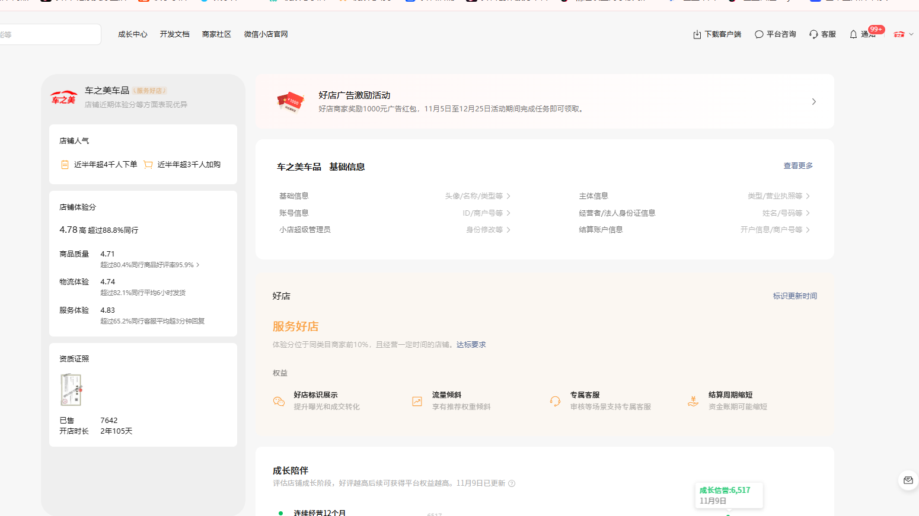Click the 平台咨询 chat bubble icon
Viewport: 919px width, 516px height.
pos(759,34)
